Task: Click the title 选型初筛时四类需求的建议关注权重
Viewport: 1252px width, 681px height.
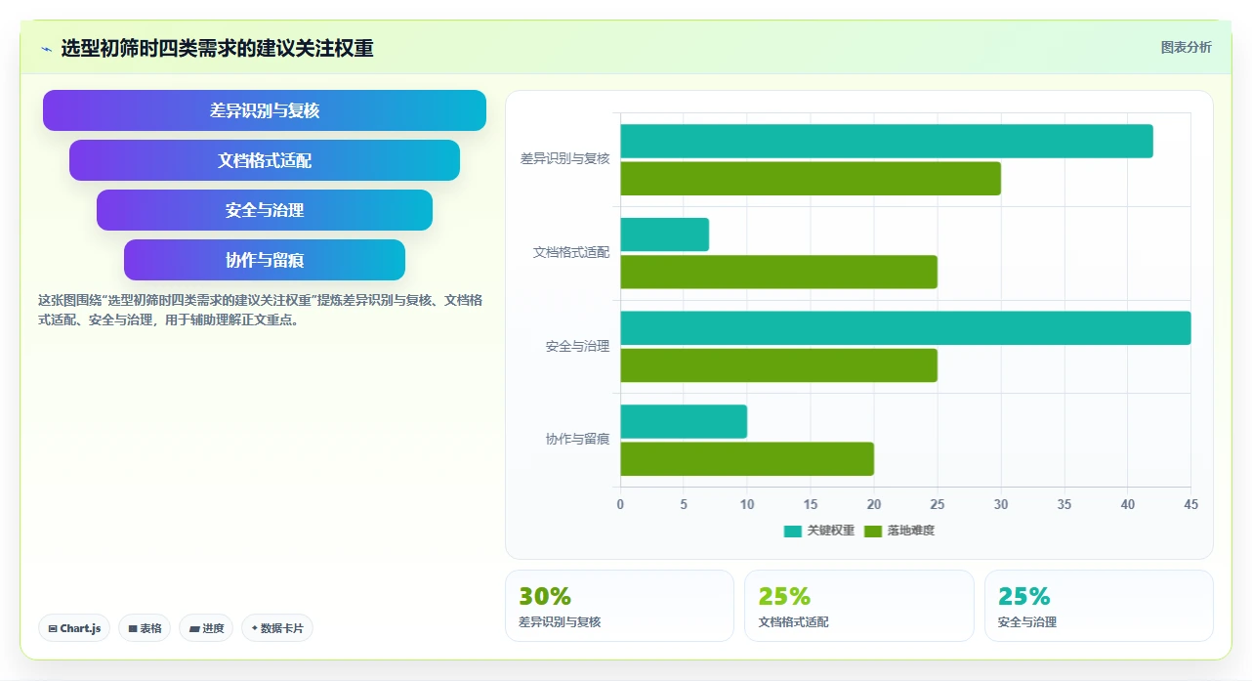Action: click(x=217, y=48)
